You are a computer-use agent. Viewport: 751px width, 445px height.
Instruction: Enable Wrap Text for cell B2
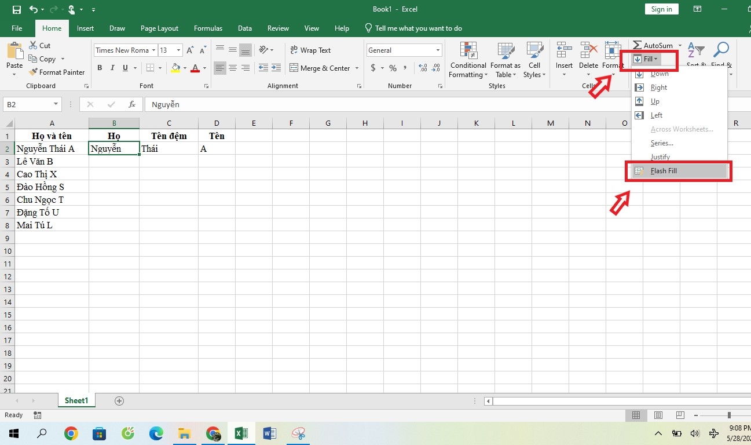click(316, 50)
